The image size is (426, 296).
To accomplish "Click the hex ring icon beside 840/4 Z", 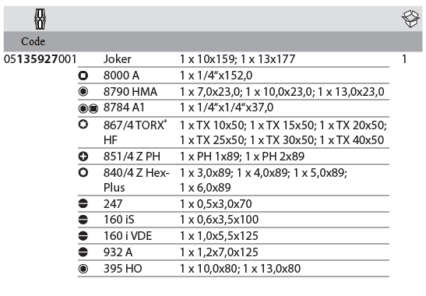I will pyautogui.click(x=83, y=172).
